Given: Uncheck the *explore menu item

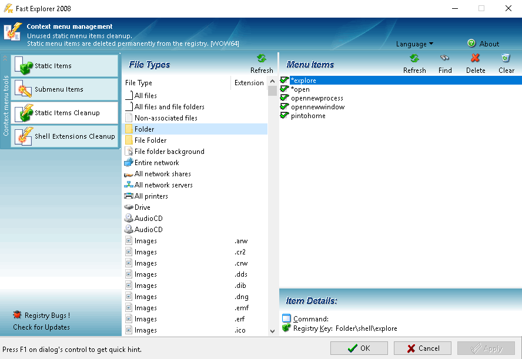Looking at the screenshot, I should [x=285, y=80].
